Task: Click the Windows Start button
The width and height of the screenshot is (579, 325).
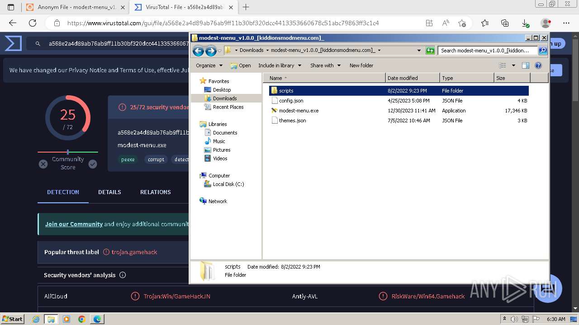Action: 12,319
